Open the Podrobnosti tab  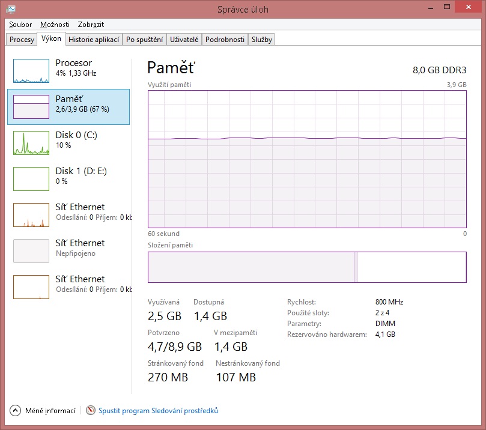[225, 40]
